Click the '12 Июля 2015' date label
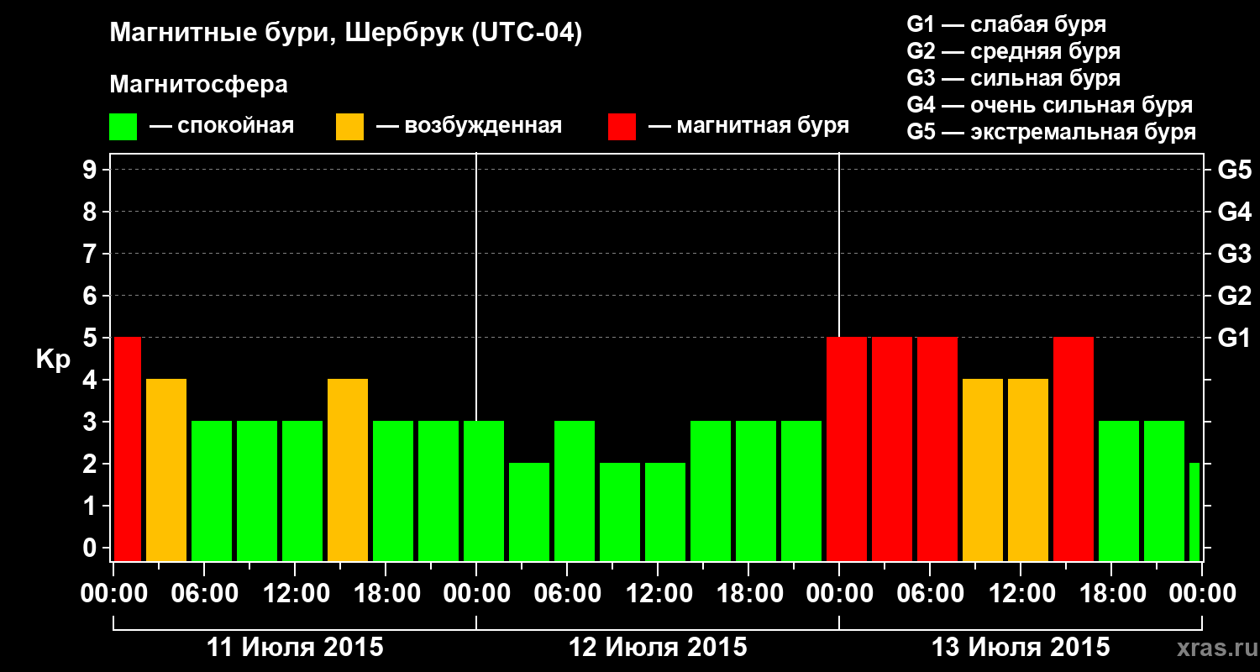 pyautogui.click(x=658, y=648)
